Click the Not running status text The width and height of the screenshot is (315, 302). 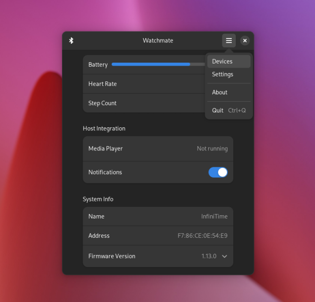(x=212, y=149)
